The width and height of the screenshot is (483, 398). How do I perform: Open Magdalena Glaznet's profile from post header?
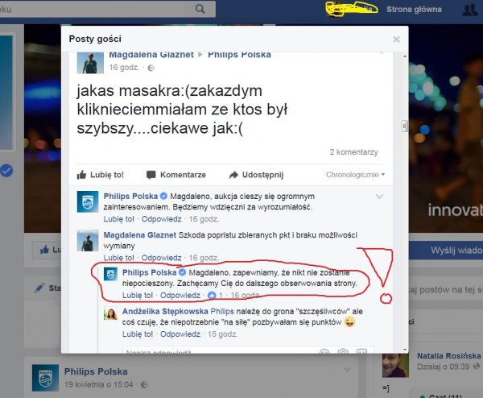[151, 55]
